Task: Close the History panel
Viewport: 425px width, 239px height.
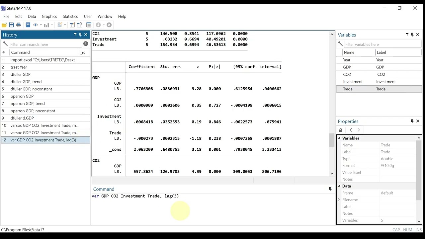Action: pos(86,35)
